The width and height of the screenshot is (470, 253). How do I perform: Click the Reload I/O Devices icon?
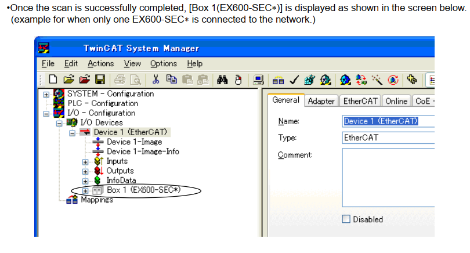(x=361, y=80)
